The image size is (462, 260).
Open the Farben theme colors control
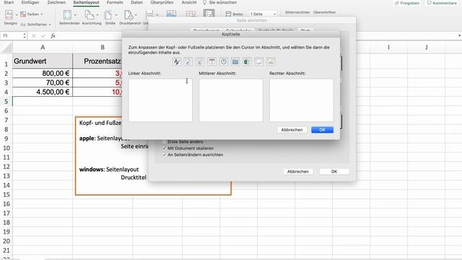coord(32,14)
